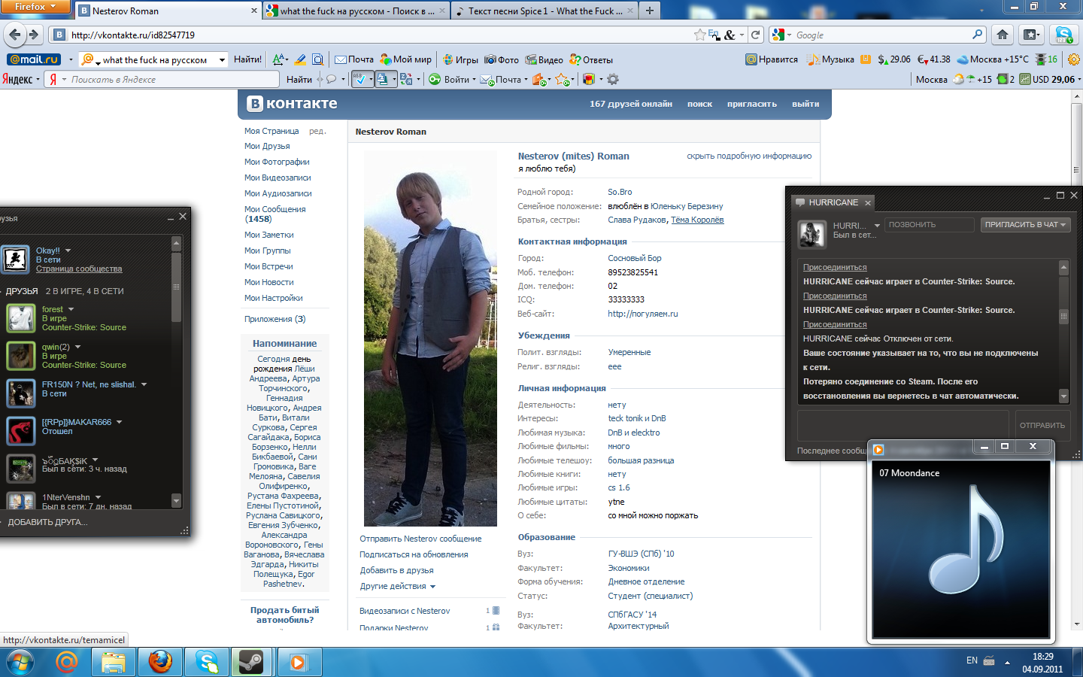Open the Steam app from the taskbar
The image size is (1083, 677).
tap(250, 662)
